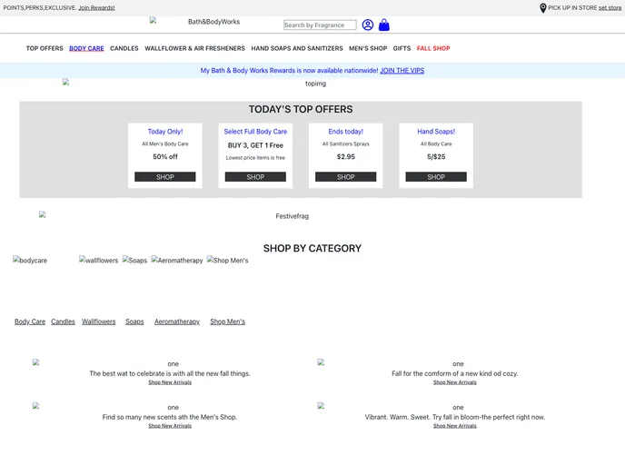This screenshot has width=625, height=465.
Task: Open the Candles navigation item
Action: point(124,48)
